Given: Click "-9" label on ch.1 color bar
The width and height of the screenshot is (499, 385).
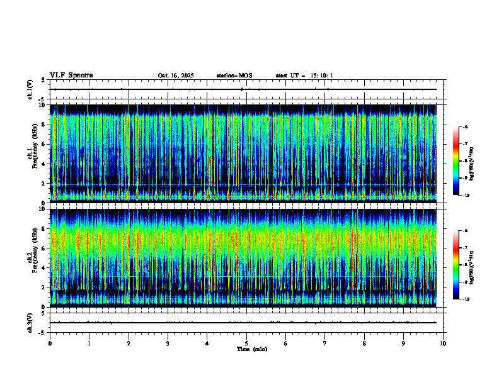Looking at the screenshot, I should pyautogui.click(x=465, y=178).
